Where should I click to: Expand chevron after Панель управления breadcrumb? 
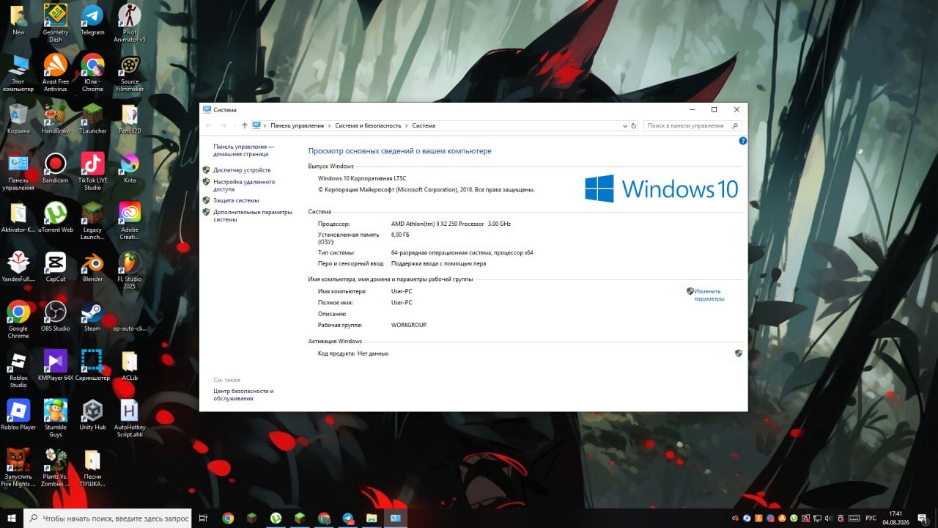[x=329, y=125]
